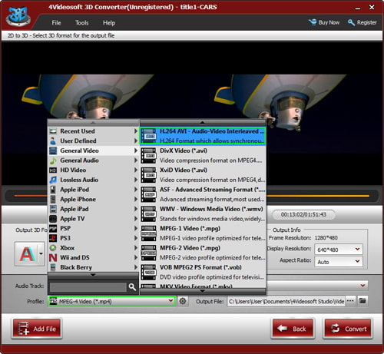This screenshot has height=354, width=384.
Task: Select ASF Advanced Streaming Format entry
Action: pyautogui.click(x=203, y=194)
